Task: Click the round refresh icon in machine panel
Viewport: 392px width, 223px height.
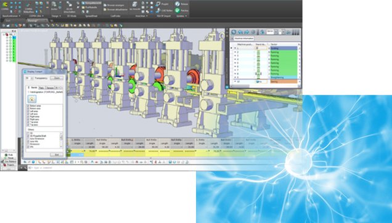Action: tap(234, 32)
